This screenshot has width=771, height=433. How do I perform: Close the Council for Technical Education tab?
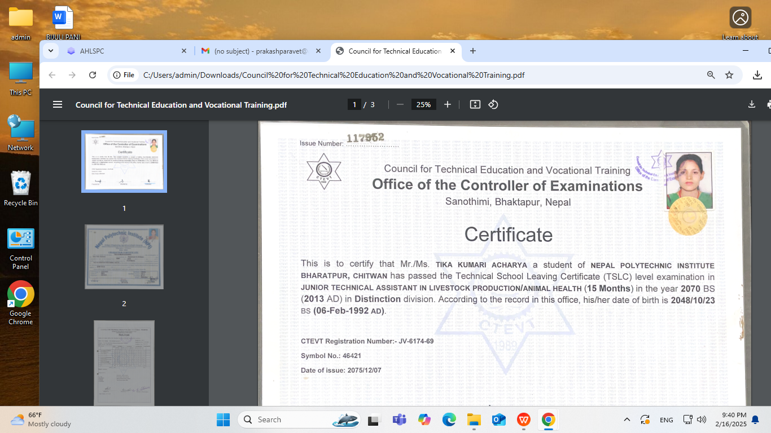tap(453, 51)
